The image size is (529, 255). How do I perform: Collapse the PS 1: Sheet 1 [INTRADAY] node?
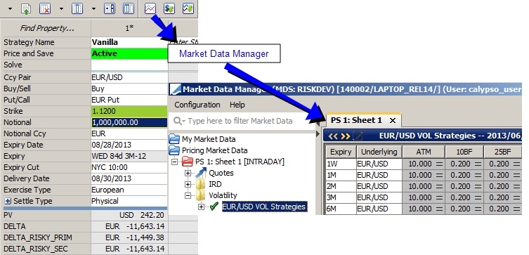click(x=174, y=162)
